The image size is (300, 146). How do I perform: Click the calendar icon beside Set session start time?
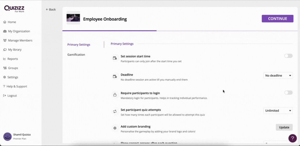(x=115, y=58)
